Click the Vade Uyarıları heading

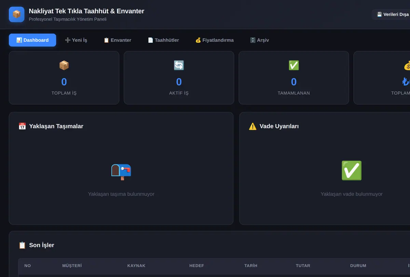click(x=279, y=126)
